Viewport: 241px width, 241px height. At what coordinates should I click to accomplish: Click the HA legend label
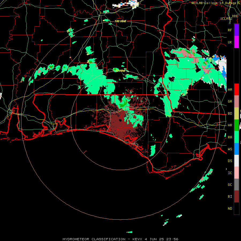[x=230, y=89]
